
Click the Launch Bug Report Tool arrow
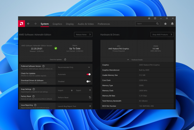pyautogui.click(x=90, y=106)
